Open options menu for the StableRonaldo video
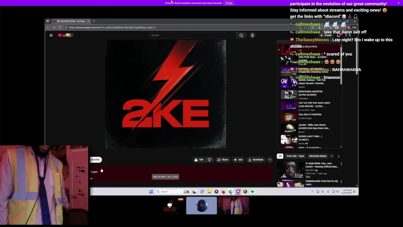403x227 pixels. (x=341, y=181)
